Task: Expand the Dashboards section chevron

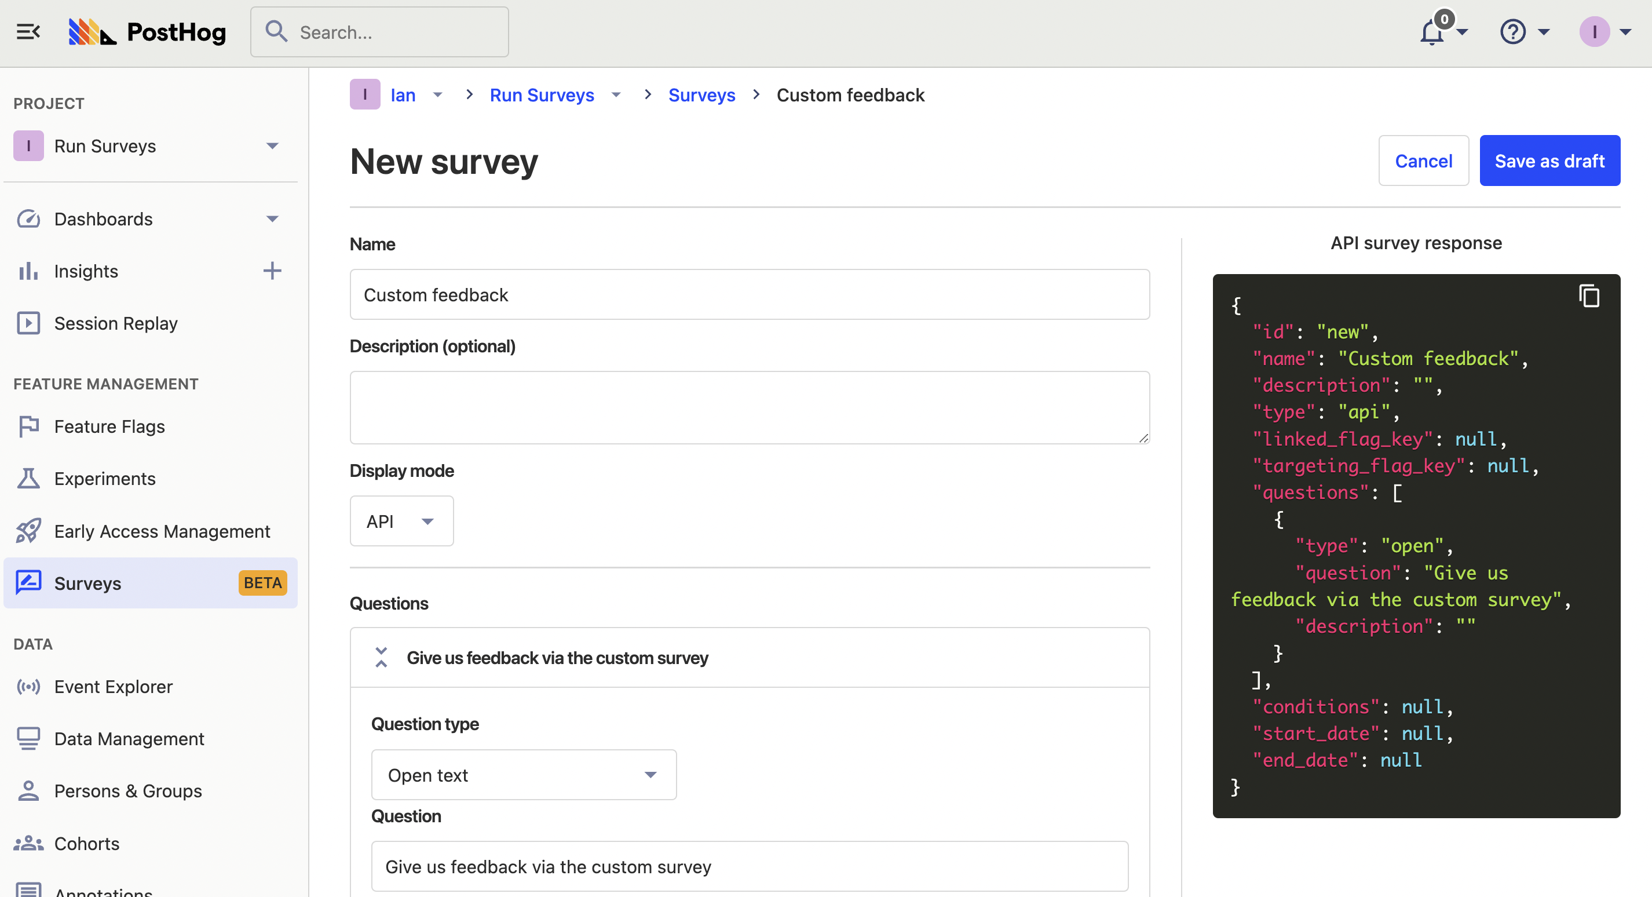Action: click(x=272, y=219)
